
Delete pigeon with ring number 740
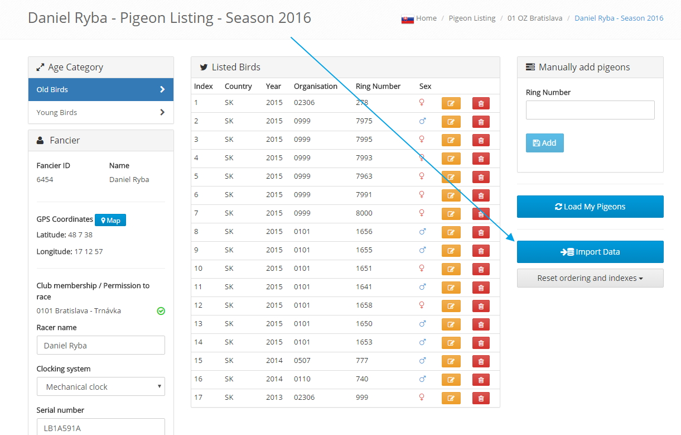[x=481, y=380]
